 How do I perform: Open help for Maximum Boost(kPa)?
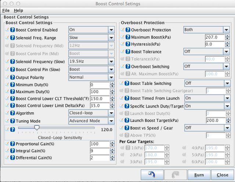(128, 37)
